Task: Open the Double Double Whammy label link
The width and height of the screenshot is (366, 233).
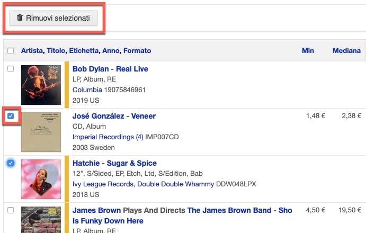Action: pyautogui.click(x=175, y=184)
